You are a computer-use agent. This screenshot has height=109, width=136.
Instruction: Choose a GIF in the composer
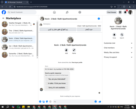(x=50, y=102)
